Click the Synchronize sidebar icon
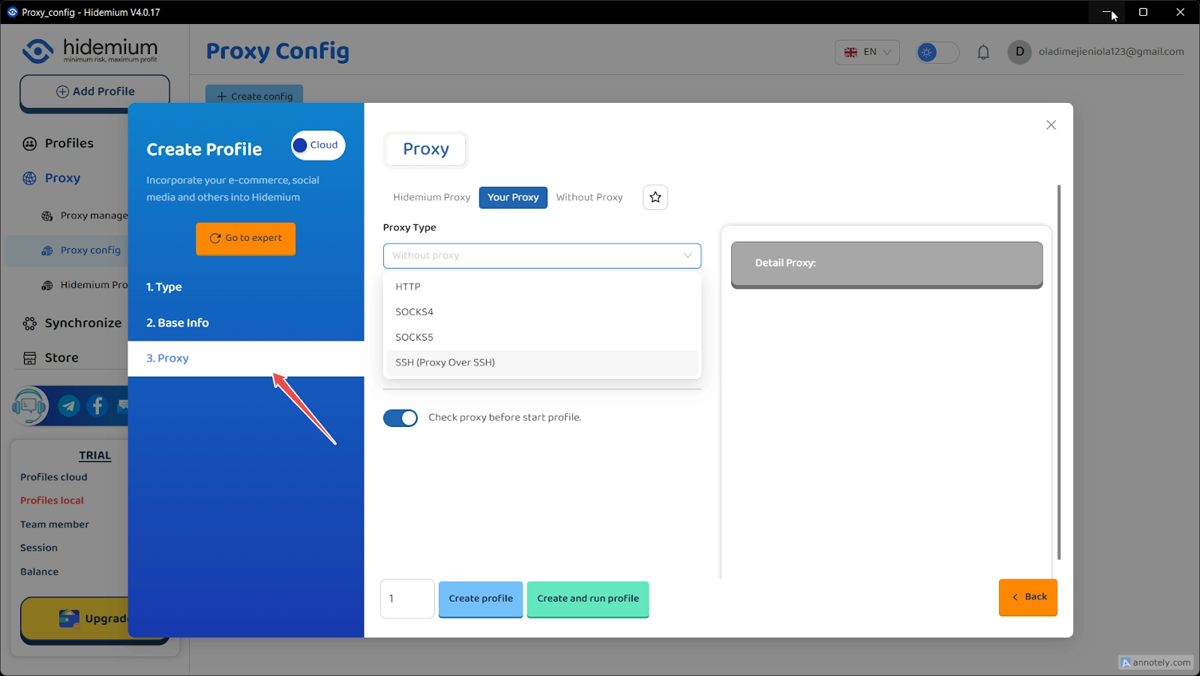 click(30, 323)
